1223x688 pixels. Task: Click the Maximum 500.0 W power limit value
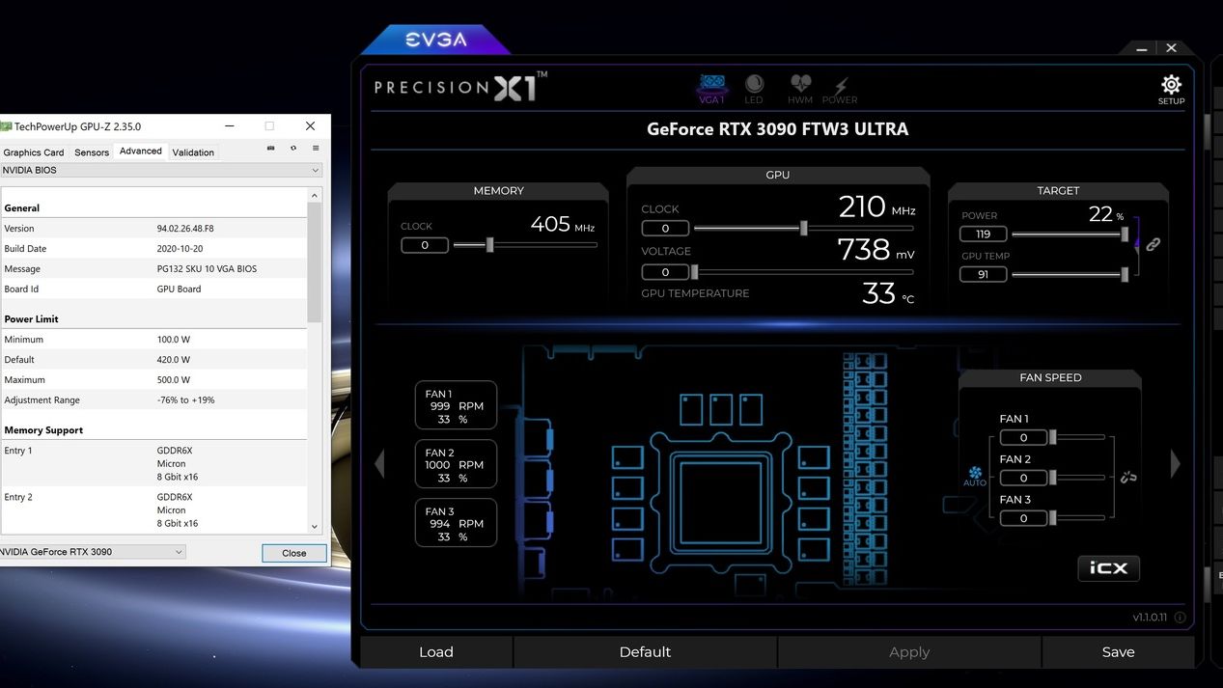coord(174,380)
